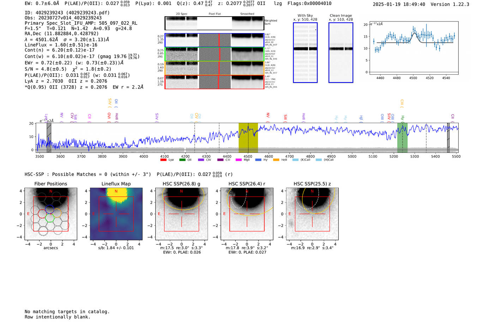Click the (H)CaII legend swatch
The height and width of the screenshot is (336, 494).
319,160
